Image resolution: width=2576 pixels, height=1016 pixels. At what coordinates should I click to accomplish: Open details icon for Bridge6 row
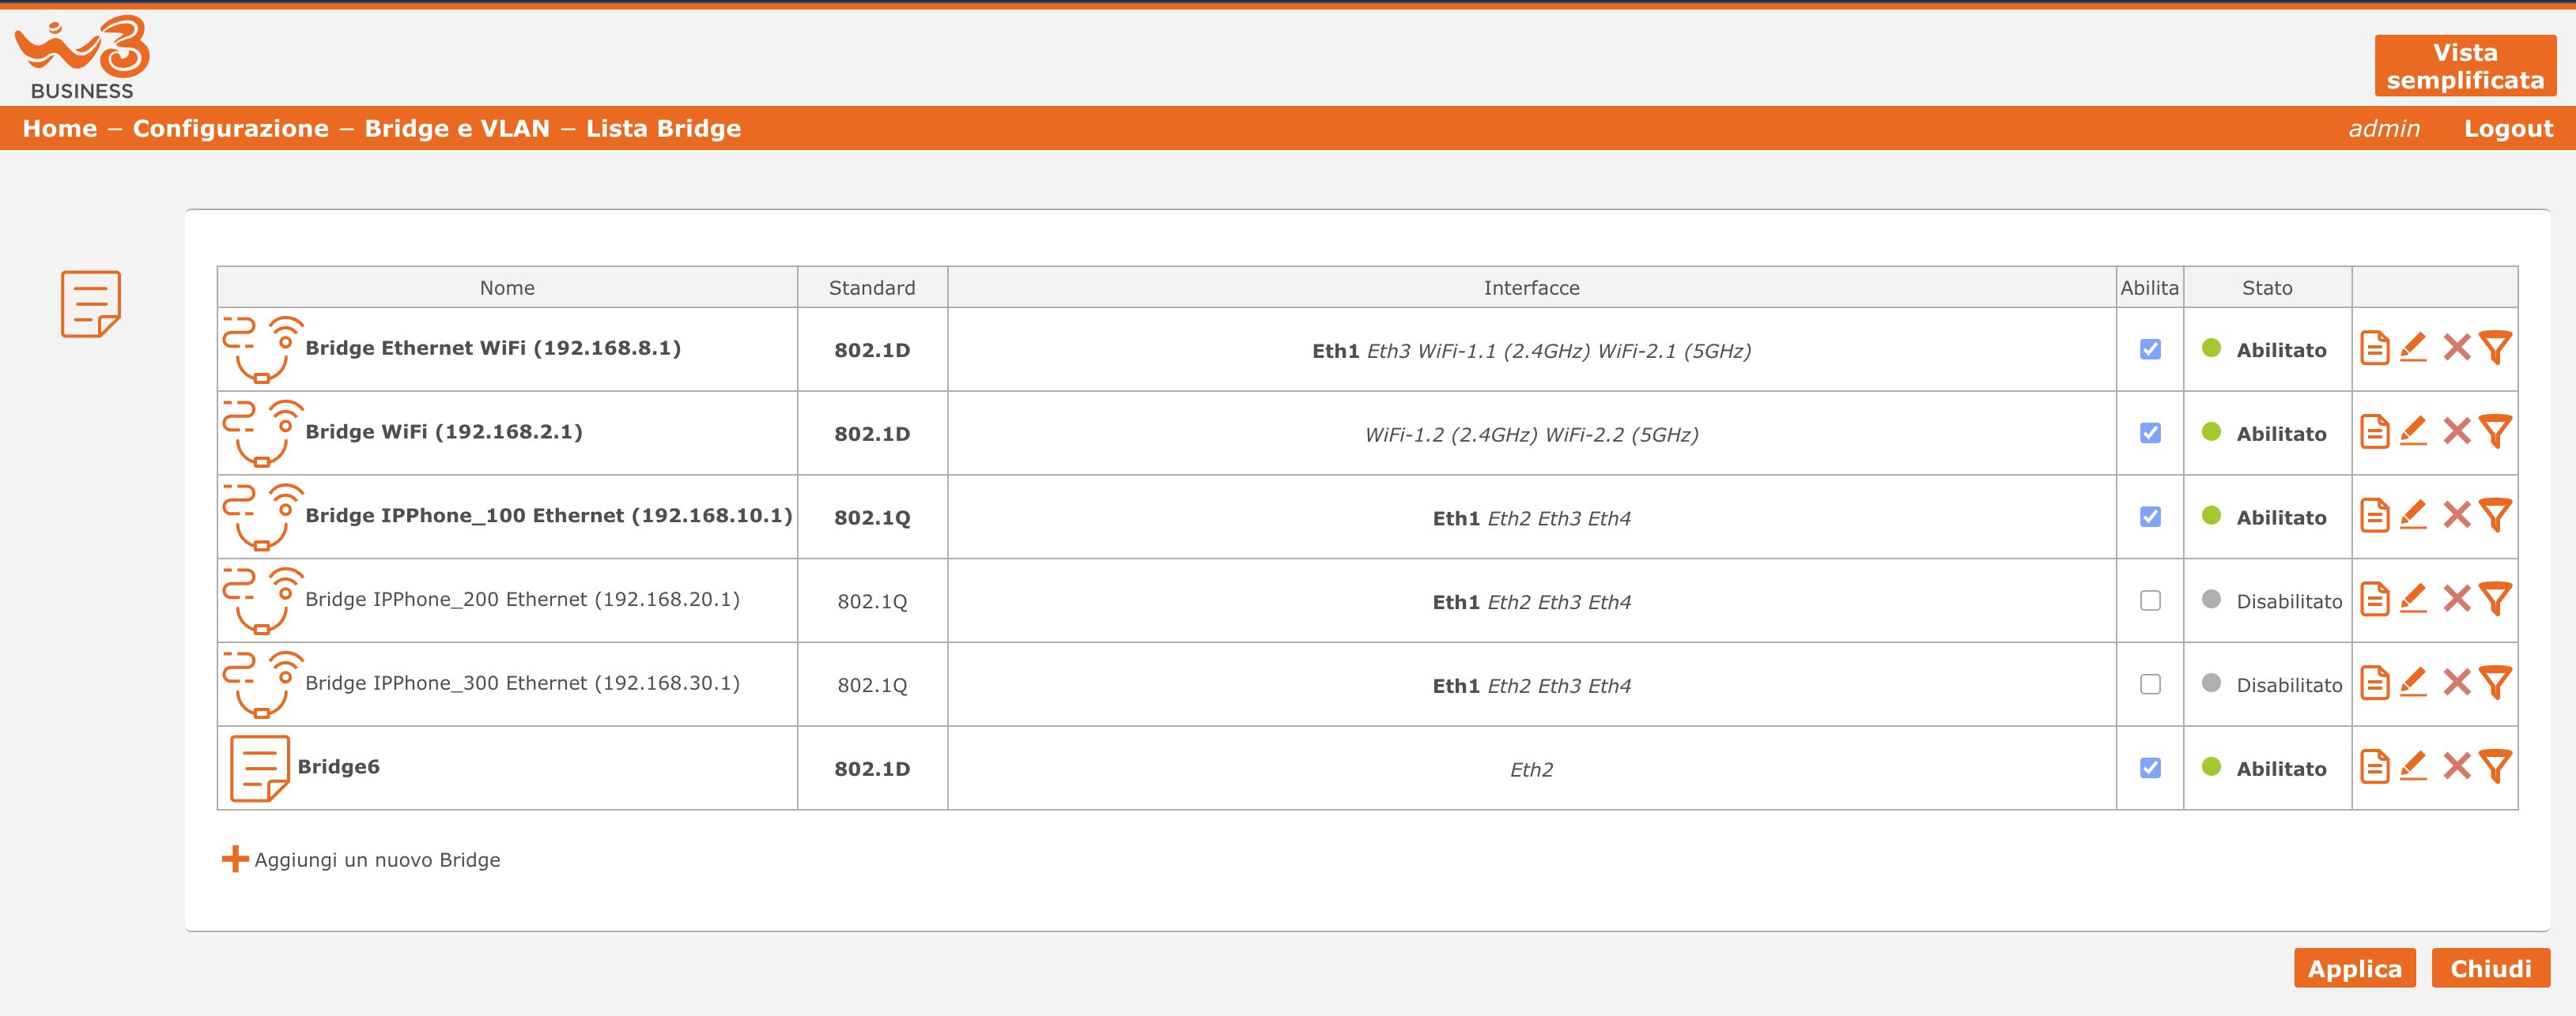2374,766
